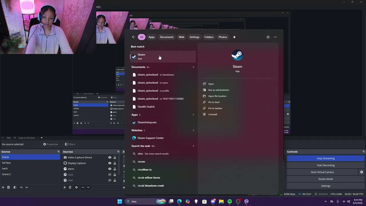Click the taskbar search box
366x206 pixels.
[146, 201]
